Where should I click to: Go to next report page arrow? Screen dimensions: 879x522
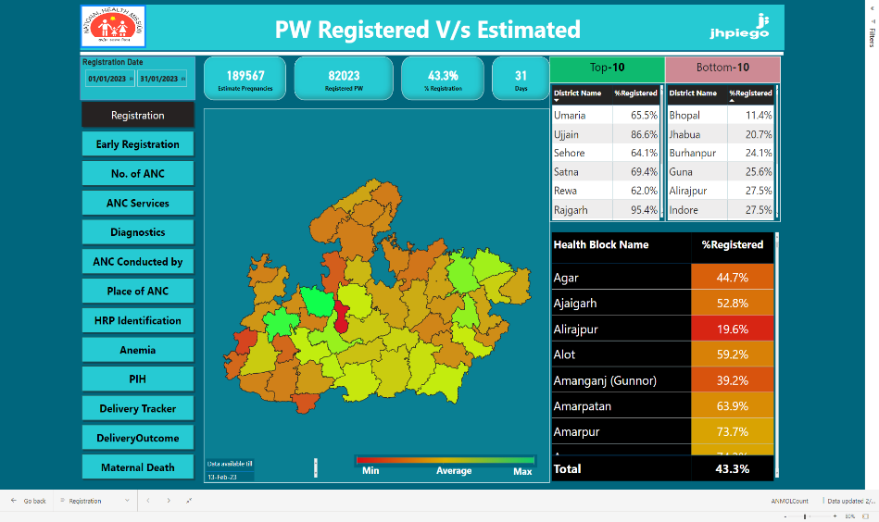[169, 501]
